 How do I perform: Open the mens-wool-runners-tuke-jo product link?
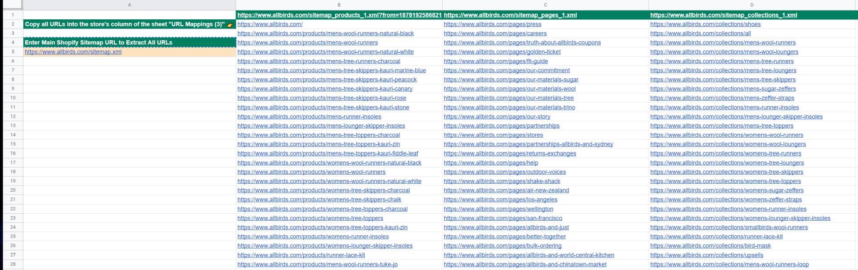pyautogui.click(x=317, y=264)
